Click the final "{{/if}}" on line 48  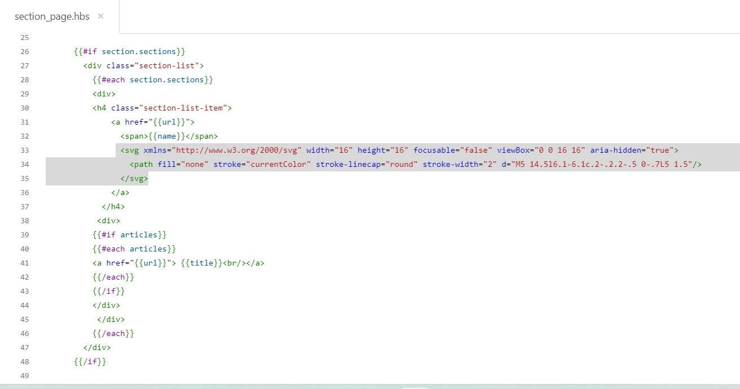coord(90,362)
